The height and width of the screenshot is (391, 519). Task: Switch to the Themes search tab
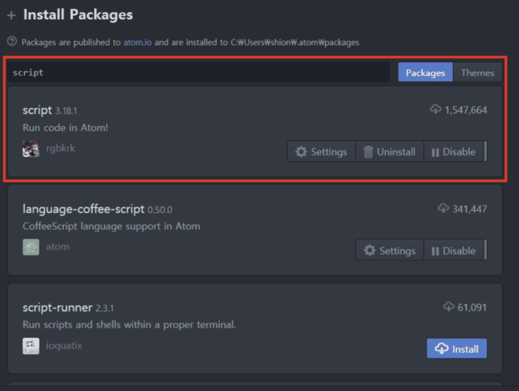point(478,73)
